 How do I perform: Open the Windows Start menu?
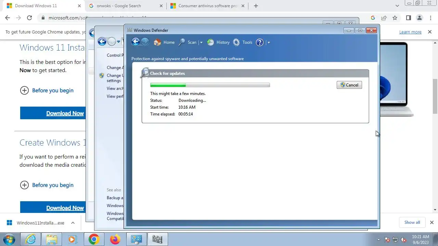pos(9,239)
